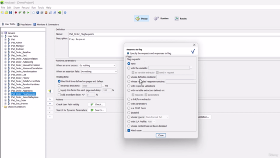Screen dimensions: 280x158
Task: Save project via floppy disk icon
Action: (x=10, y=13)
